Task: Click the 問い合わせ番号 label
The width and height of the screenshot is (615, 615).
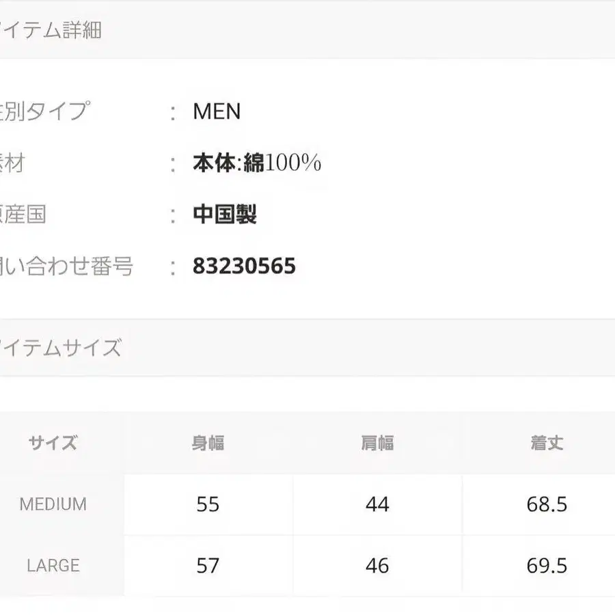Action: tap(67, 266)
